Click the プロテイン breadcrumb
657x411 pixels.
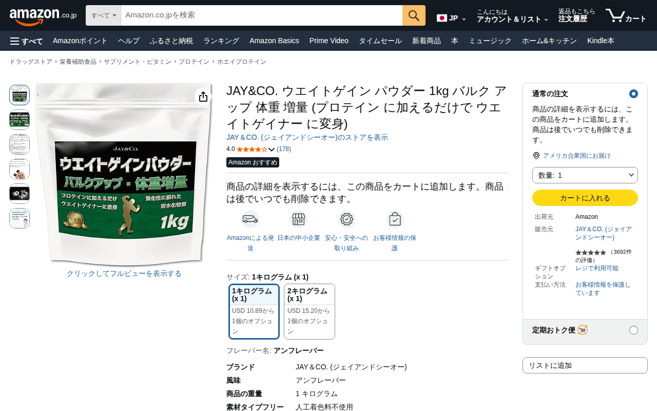pos(194,62)
